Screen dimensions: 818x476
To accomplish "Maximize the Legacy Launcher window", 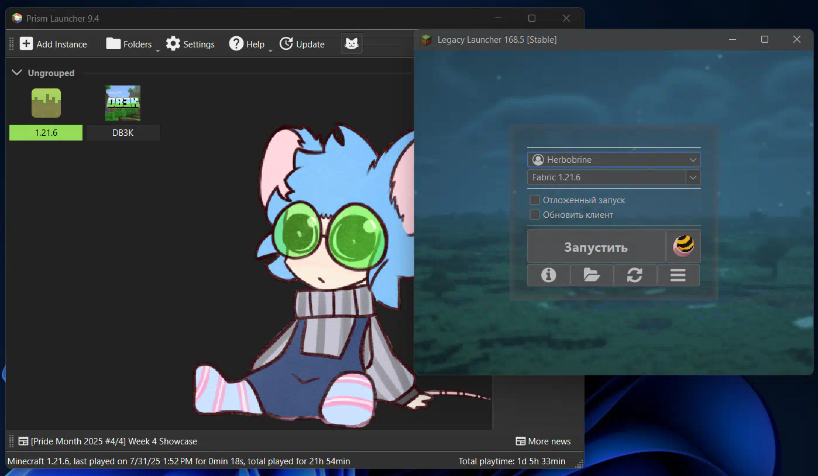I will click(x=765, y=39).
